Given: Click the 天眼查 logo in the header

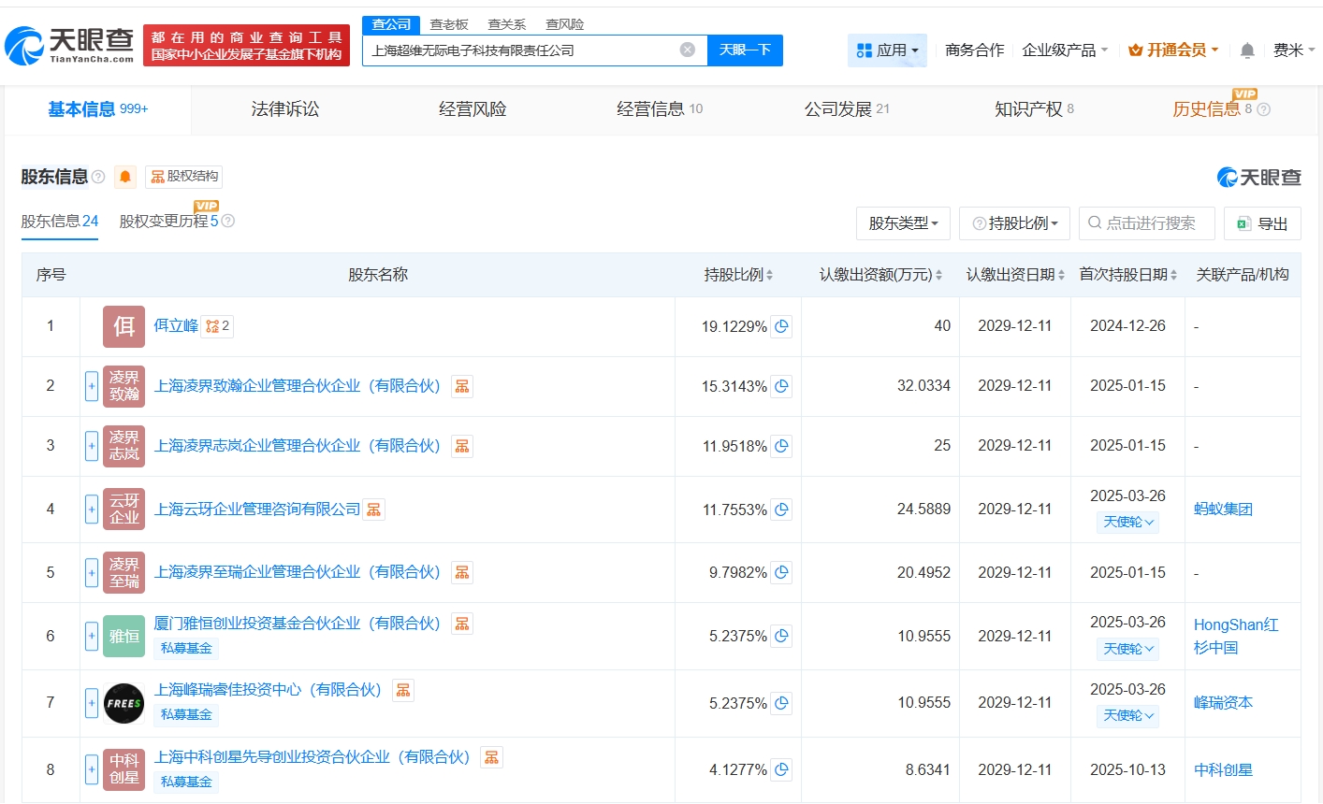Looking at the screenshot, I should (x=70, y=45).
